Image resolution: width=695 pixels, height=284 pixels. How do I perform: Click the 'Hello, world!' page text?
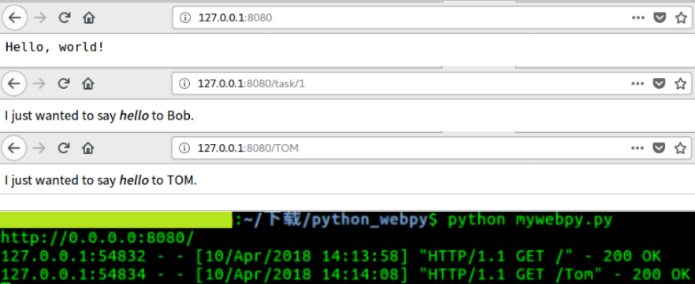tap(54, 47)
